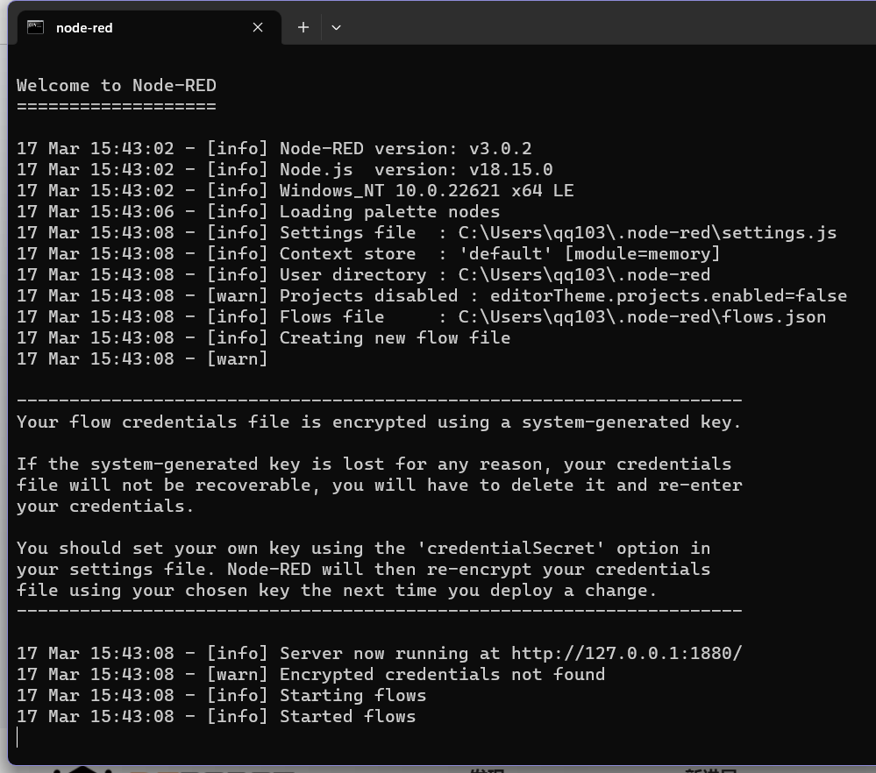Click the terminal cursor prompt line

[18, 738]
